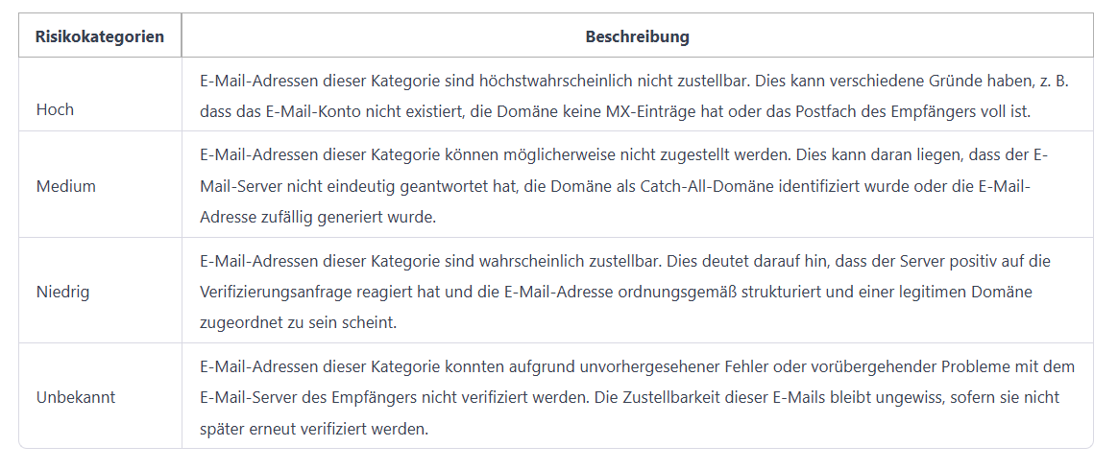Select the Medium risk category cell

100,185
